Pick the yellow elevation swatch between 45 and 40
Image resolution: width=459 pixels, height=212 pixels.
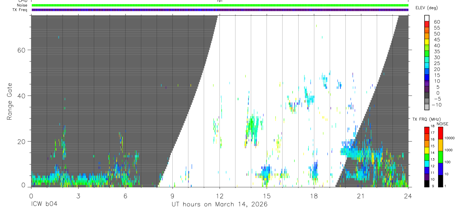427,43
